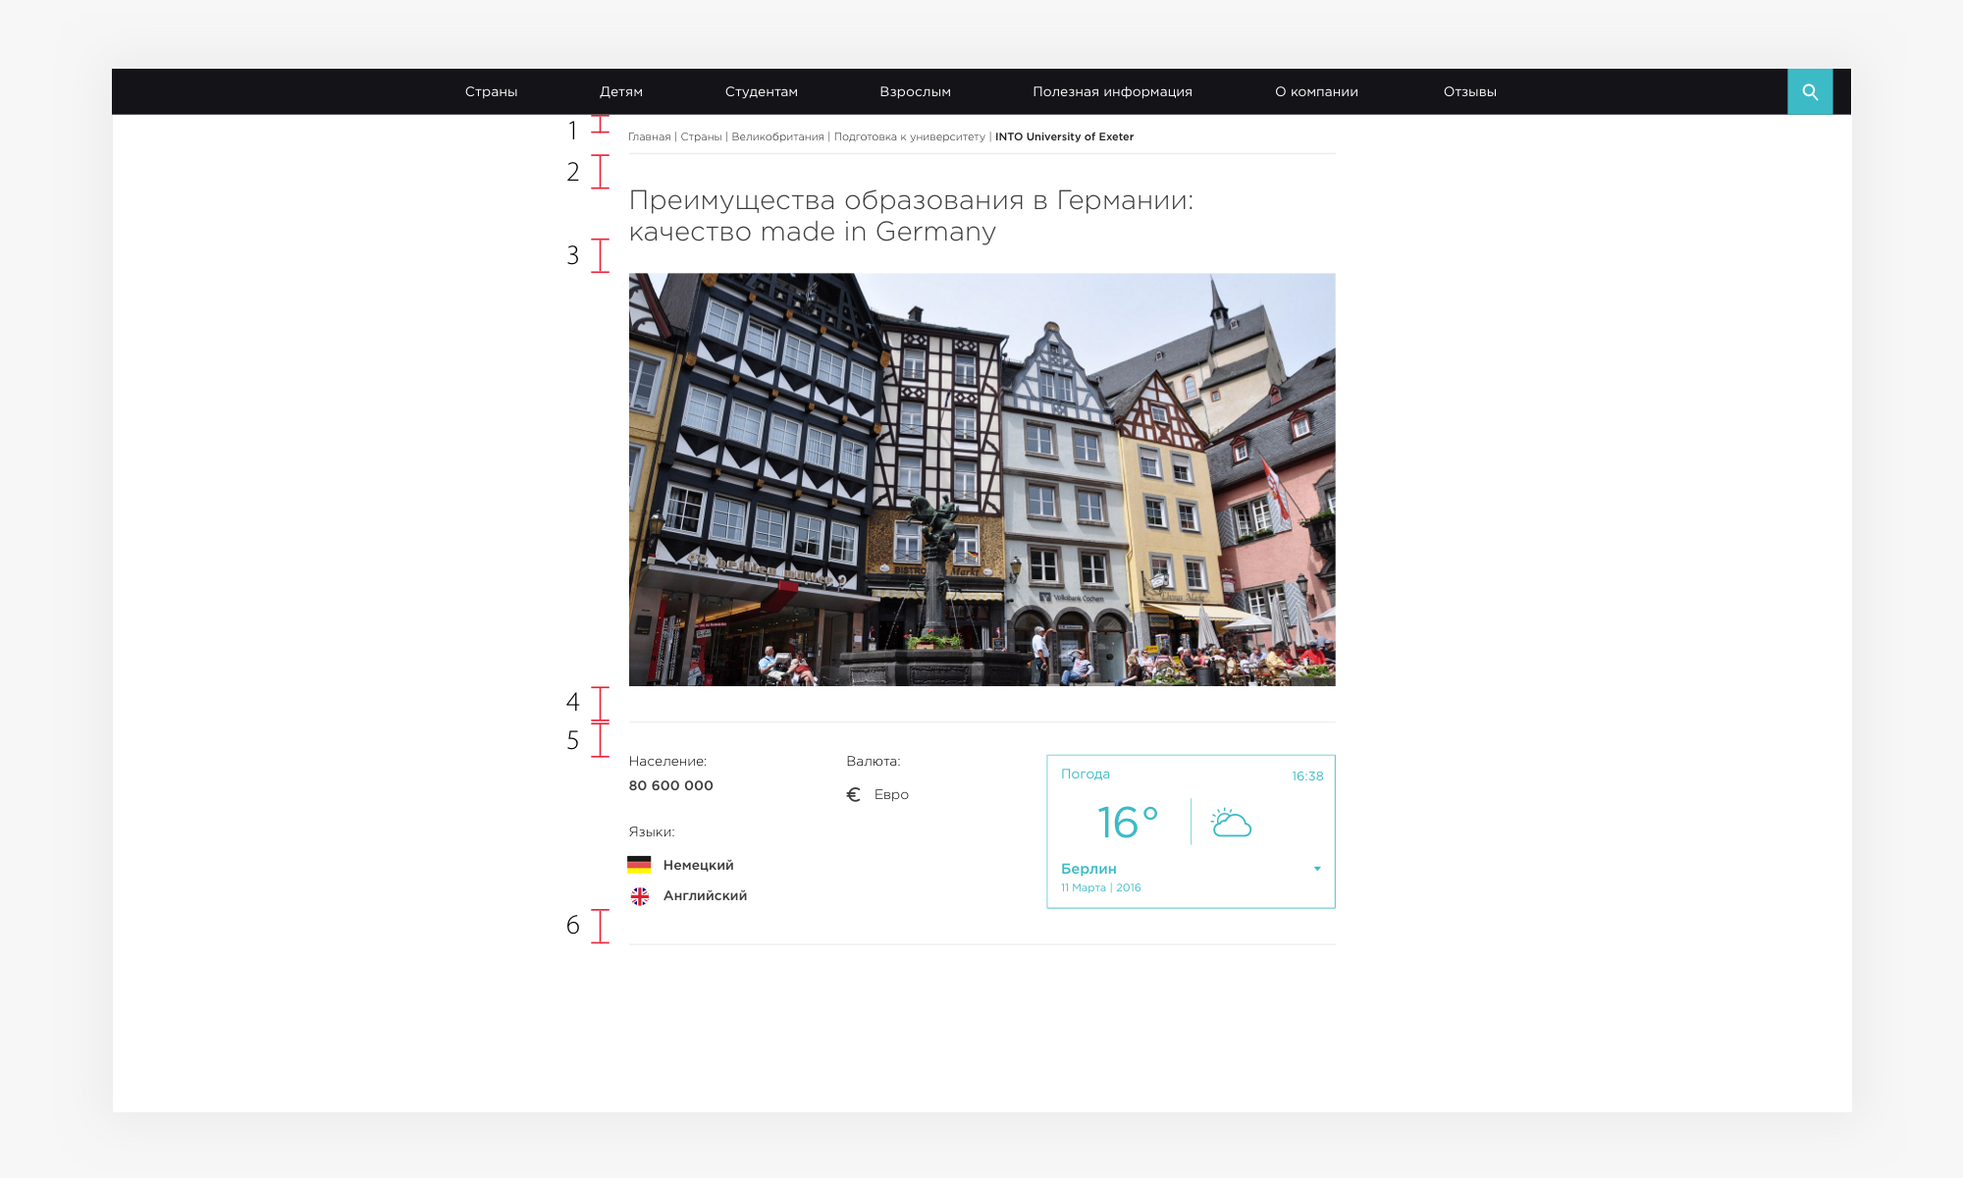Open the Детям menu item
1963x1178 pixels.
point(621,91)
